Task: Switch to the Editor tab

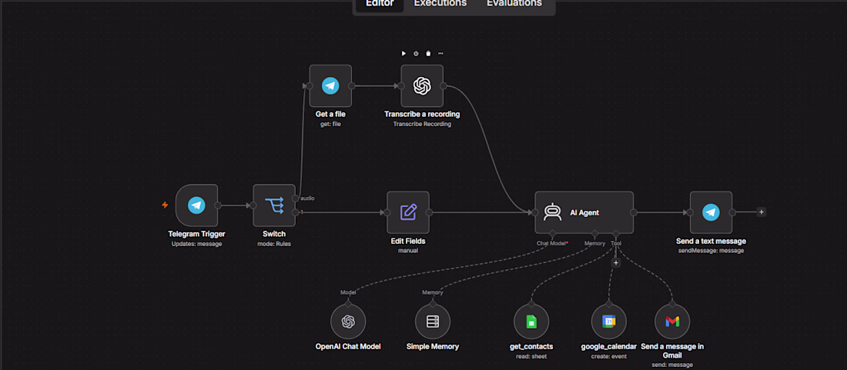Action: pos(379,3)
